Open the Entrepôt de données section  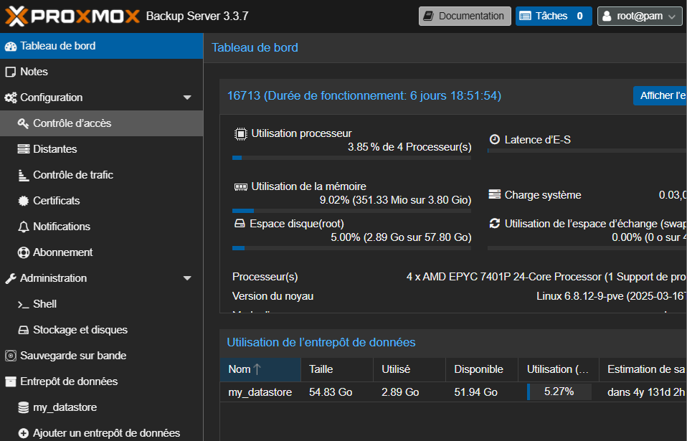pyautogui.click(x=102, y=382)
